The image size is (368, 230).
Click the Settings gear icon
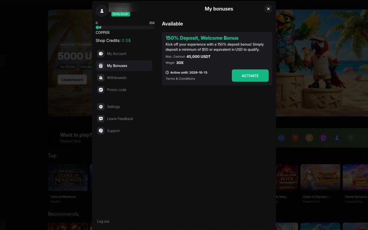click(101, 107)
